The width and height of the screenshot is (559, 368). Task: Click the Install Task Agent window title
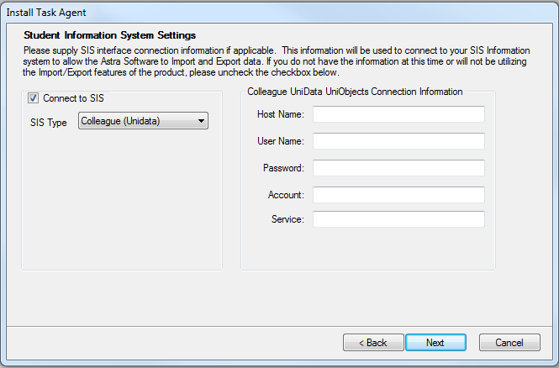46,13
